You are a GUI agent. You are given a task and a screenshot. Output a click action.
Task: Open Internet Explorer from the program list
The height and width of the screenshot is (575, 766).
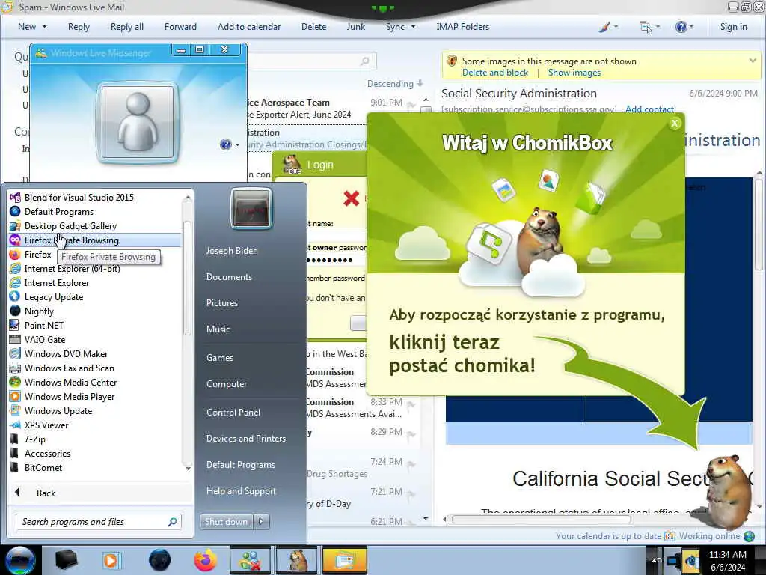point(57,282)
